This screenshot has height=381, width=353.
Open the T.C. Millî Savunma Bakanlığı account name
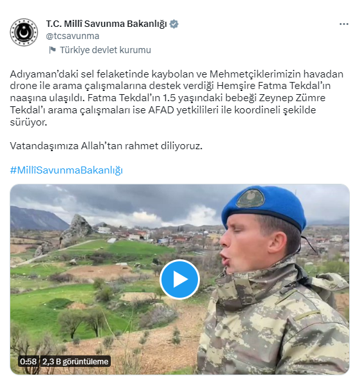pos(106,24)
